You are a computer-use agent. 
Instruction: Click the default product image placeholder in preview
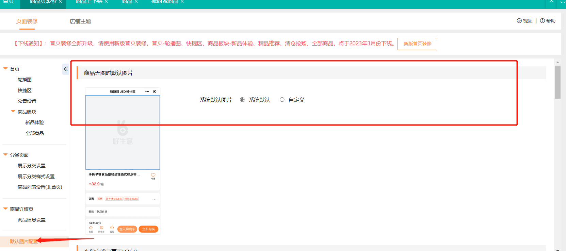[x=123, y=132]
